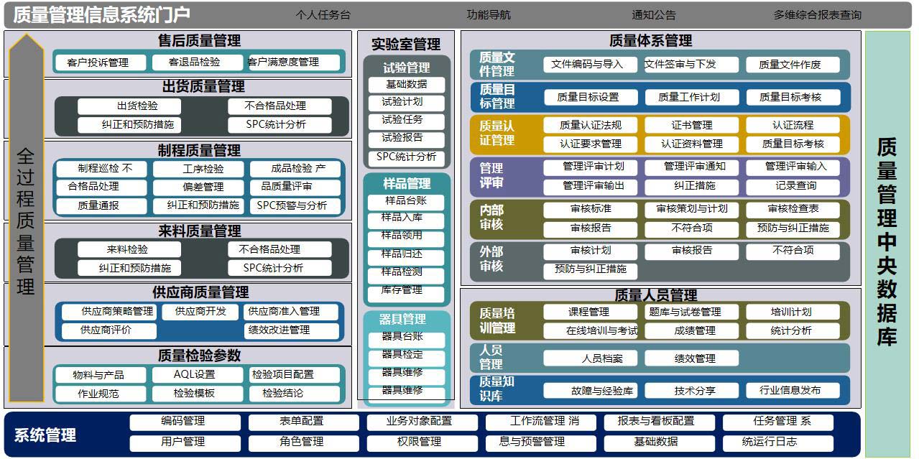Open 多维综合报表查询 at top right
This screenshot has width=919, height=459.
[x=816, y=13]
